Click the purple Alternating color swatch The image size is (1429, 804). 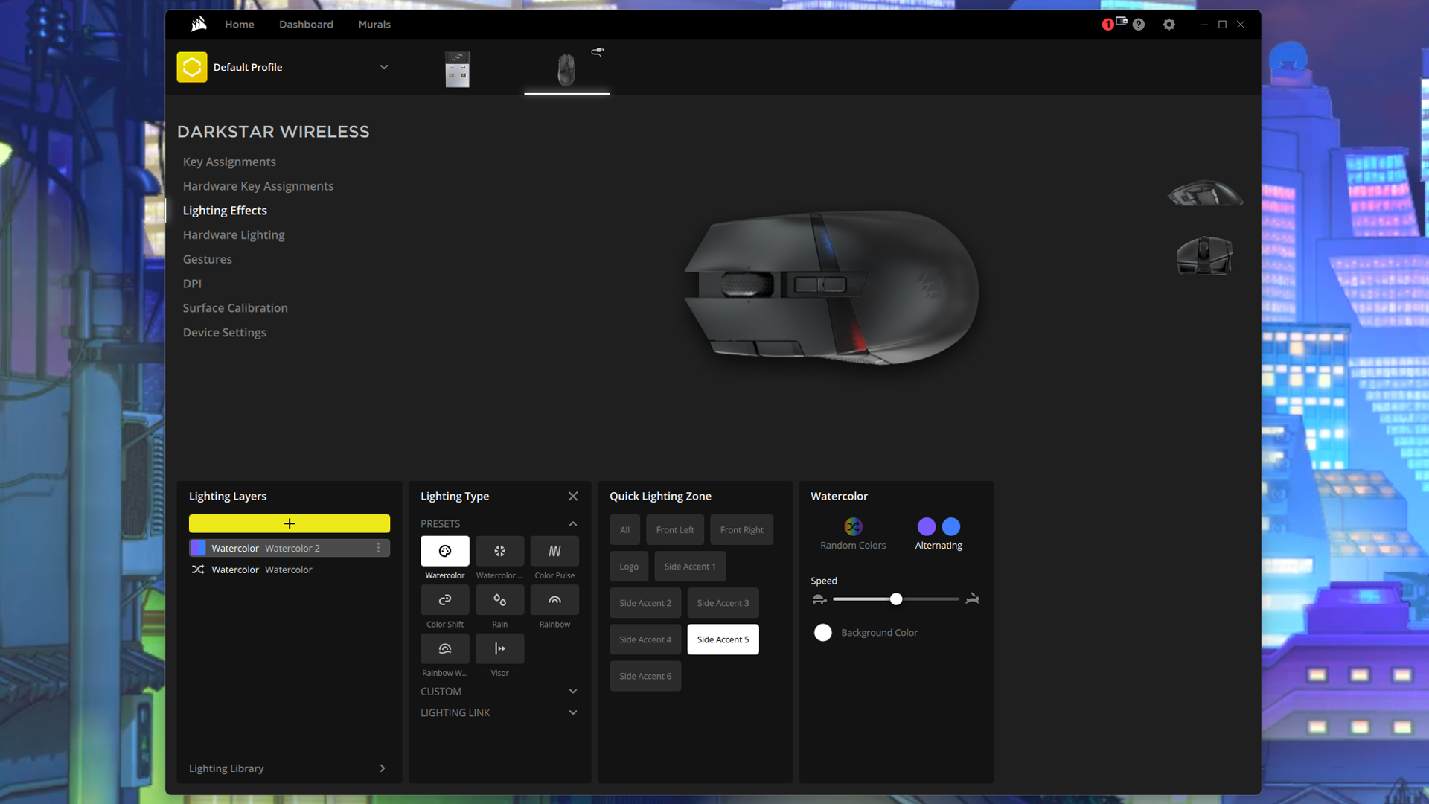[927, 526]
